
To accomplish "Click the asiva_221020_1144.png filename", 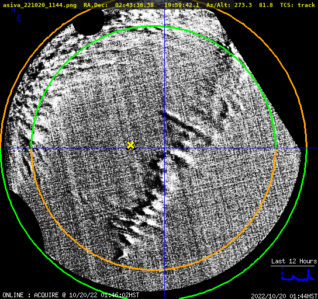I will tap(40, 5).
